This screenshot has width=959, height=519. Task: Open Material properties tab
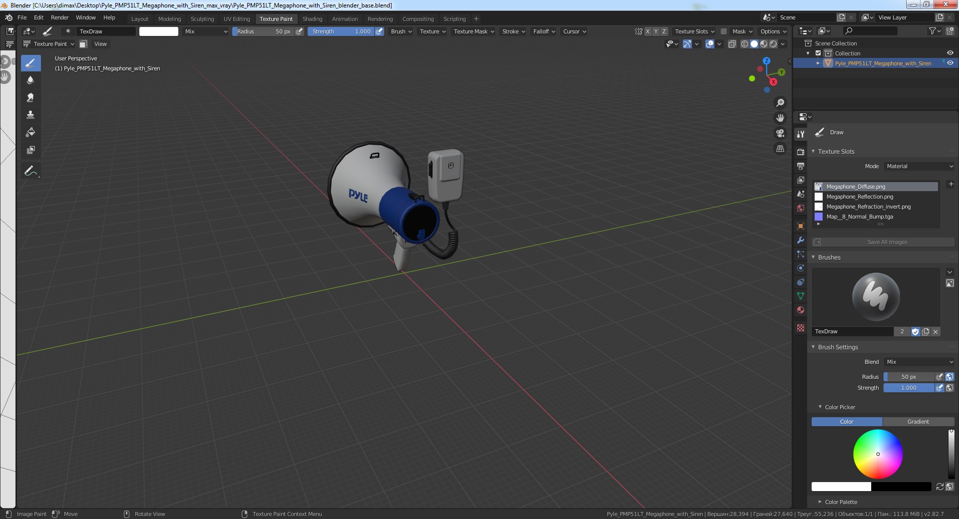pyautogui.click(x=801, y=310)
